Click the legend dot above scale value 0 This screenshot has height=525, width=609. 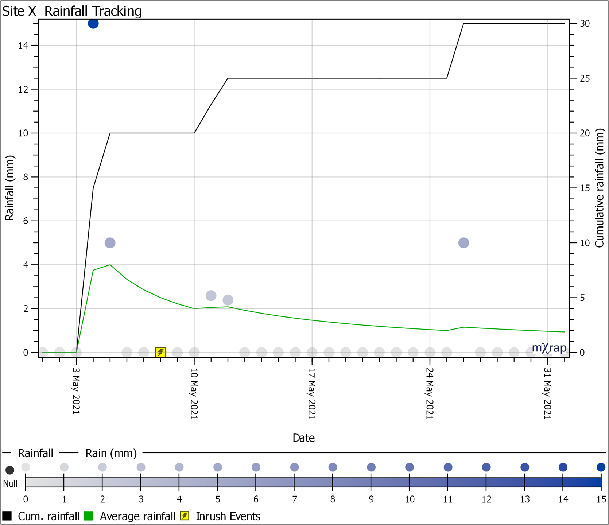click(26, 467)
